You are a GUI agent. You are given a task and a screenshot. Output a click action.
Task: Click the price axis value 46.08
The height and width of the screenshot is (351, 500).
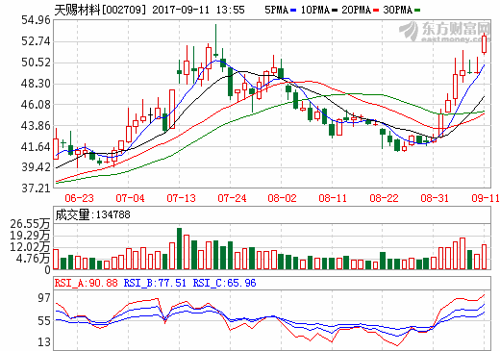[x=36, y=105]
